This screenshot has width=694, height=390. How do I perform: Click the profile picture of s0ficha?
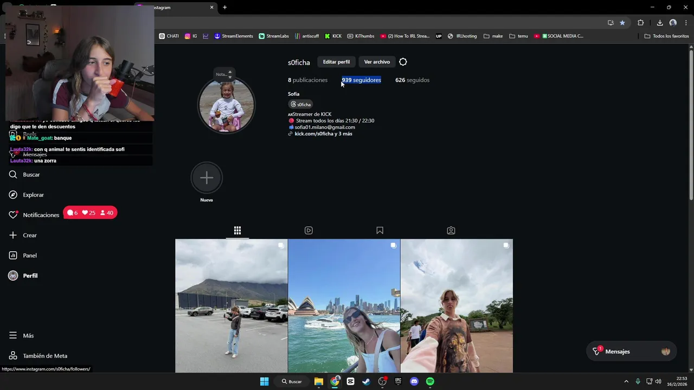tap(226, 105)
